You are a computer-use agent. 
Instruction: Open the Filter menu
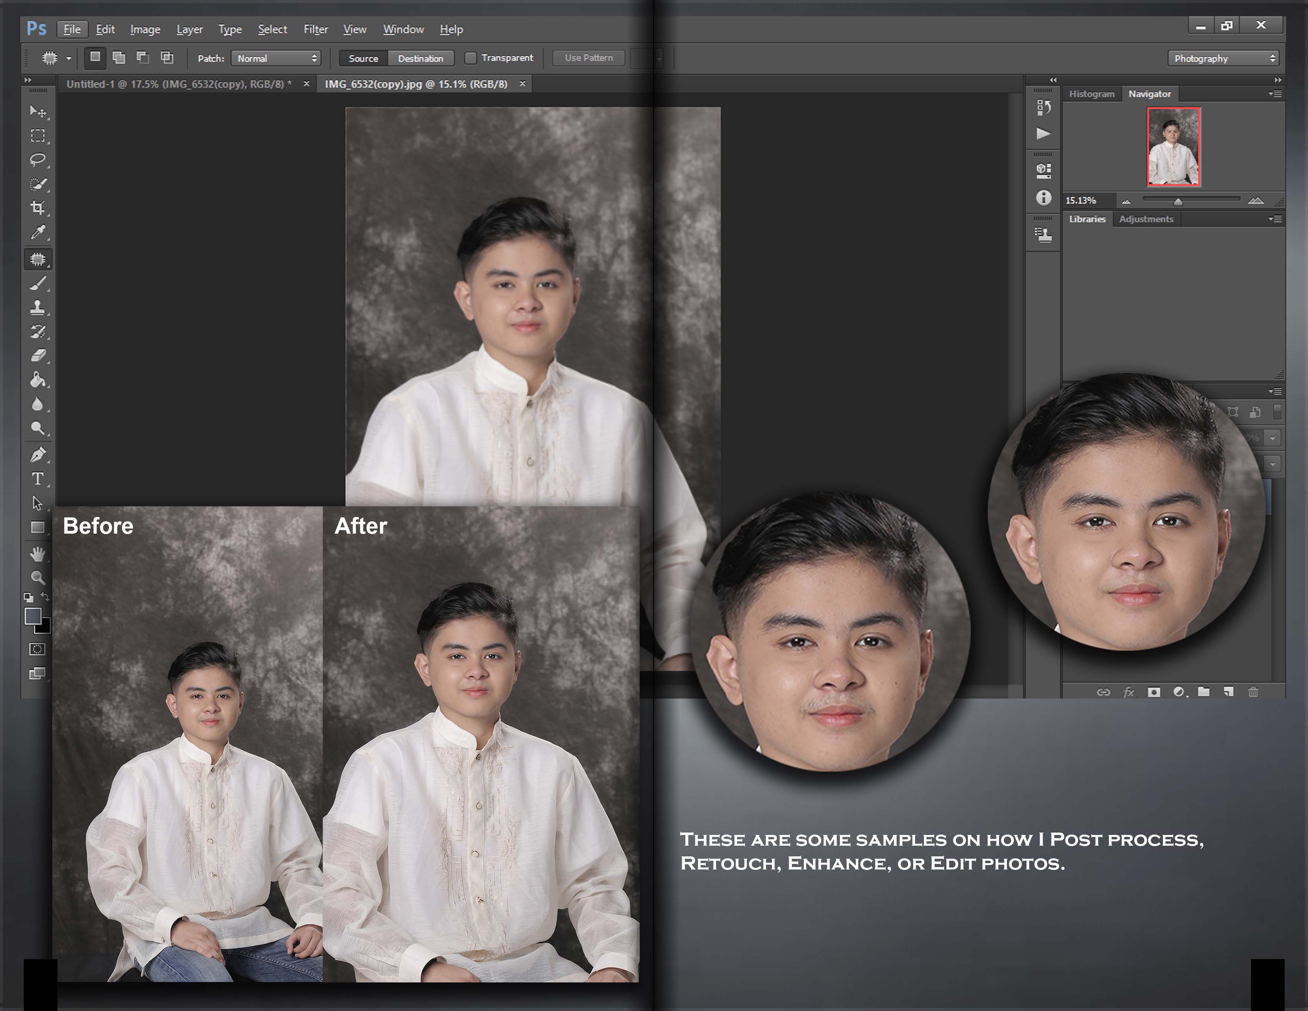point(315,29)
